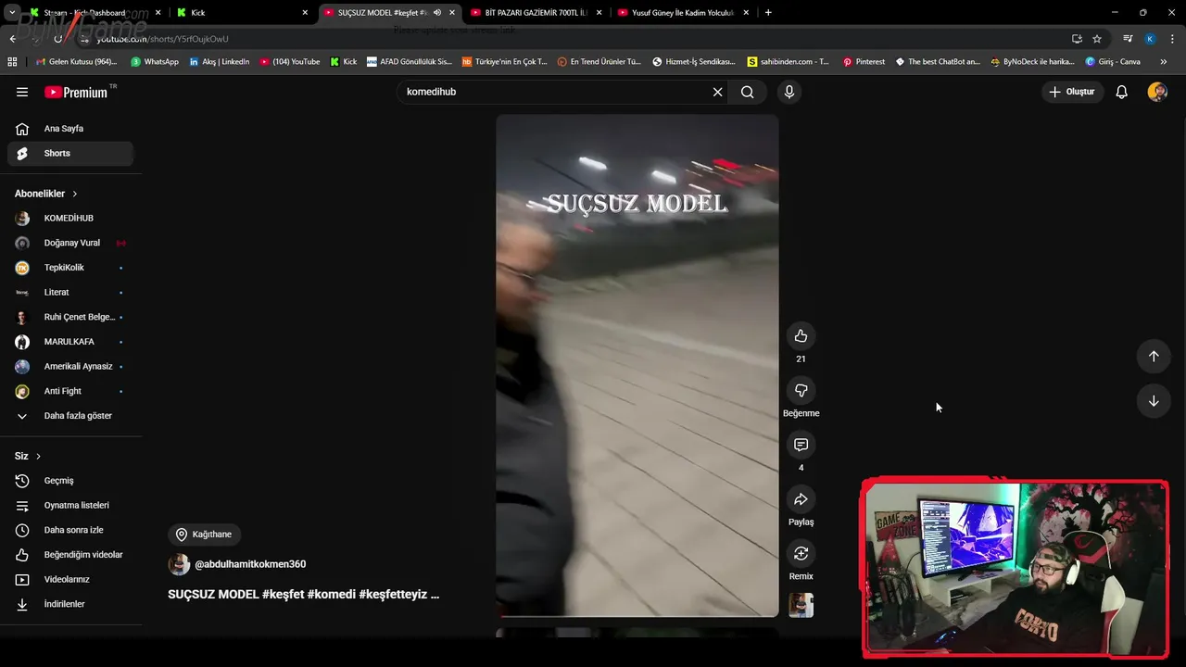The image size is (1186, 667).
Task: Open the Pinterest bookmark
Action: click(x=863, y=62)
